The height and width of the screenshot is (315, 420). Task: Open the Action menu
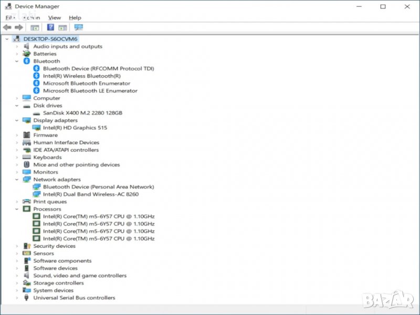(31, 18)
